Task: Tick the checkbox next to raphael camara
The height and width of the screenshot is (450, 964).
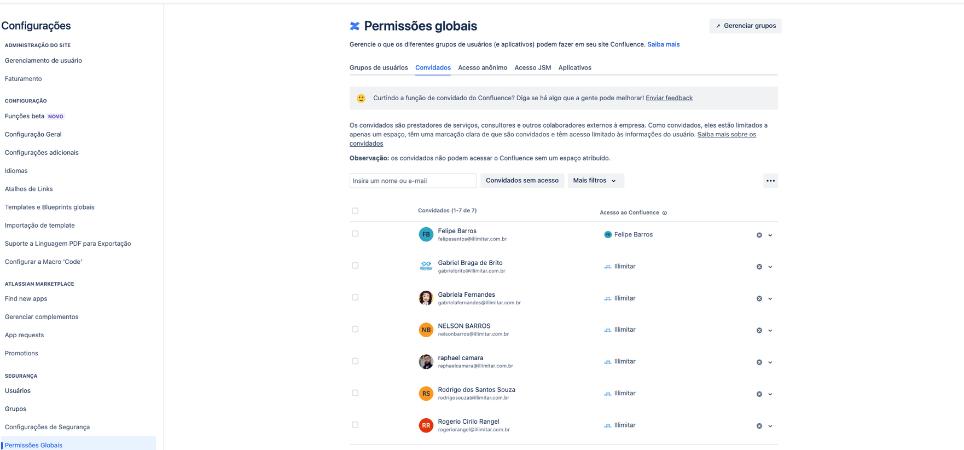Action: point(355,361)
